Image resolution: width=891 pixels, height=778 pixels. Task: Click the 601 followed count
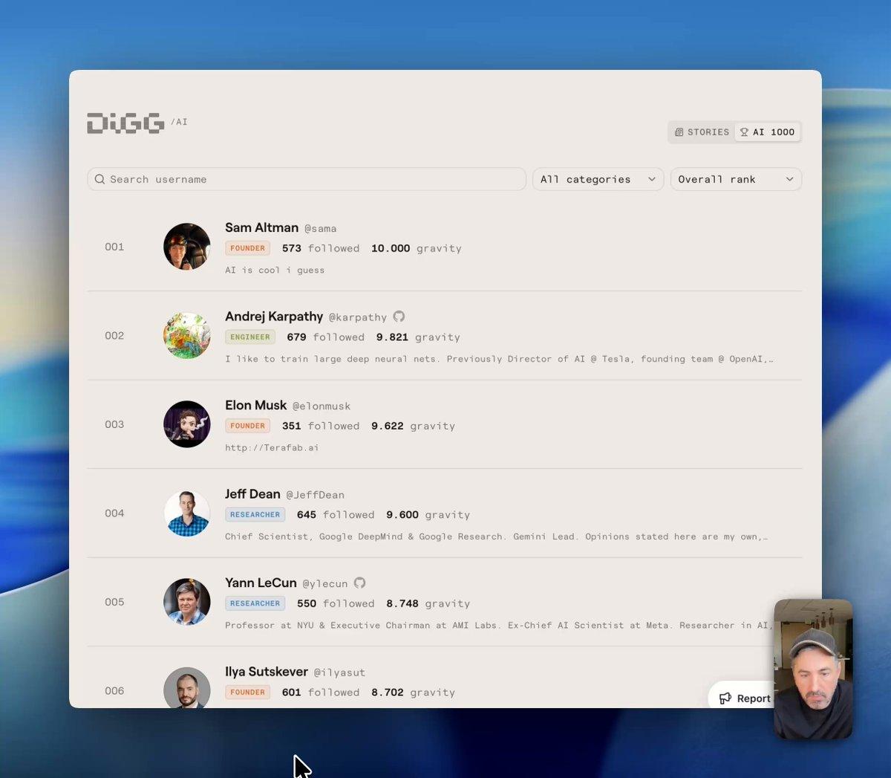tap(321, 692)
